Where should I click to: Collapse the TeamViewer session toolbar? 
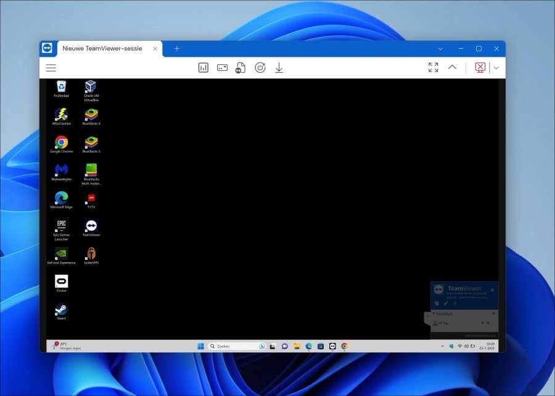pos(453,67)
